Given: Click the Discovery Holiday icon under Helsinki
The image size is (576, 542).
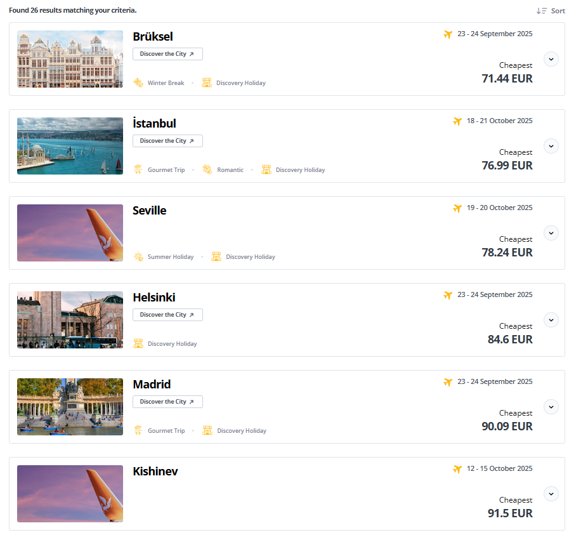Looking at the screenshot, I should 138,343.
